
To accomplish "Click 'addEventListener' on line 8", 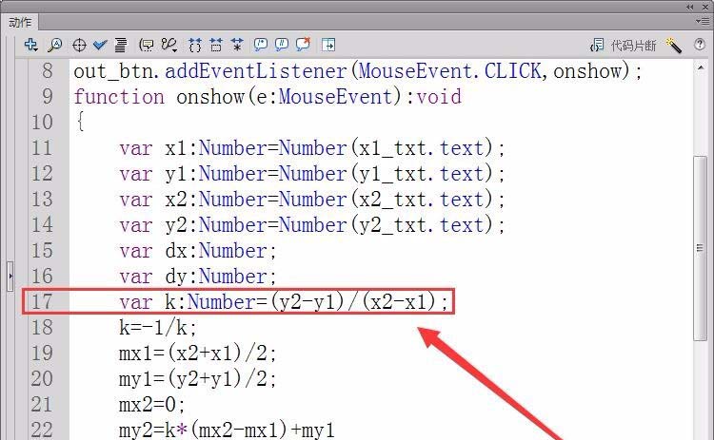I will [x=256, y=71].
